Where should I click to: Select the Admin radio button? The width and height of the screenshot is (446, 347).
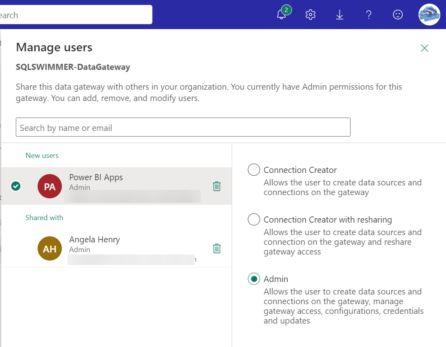[254, 279]
